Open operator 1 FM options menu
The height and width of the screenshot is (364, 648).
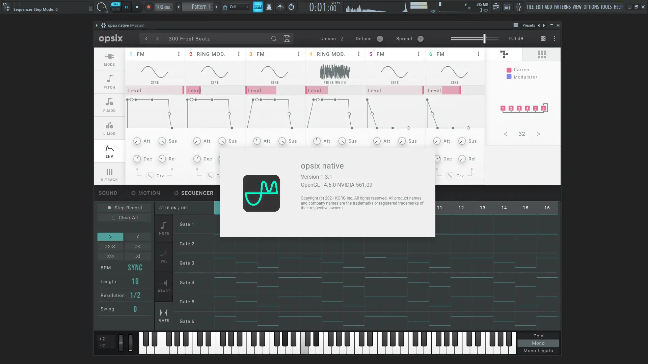(x=179, y=54)
